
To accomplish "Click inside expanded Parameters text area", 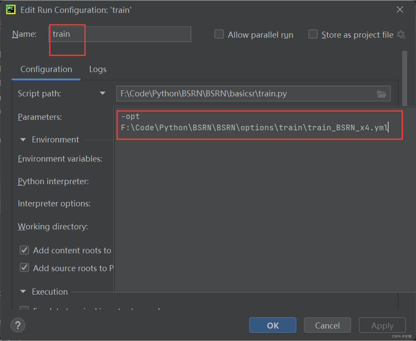I will 265,199.
